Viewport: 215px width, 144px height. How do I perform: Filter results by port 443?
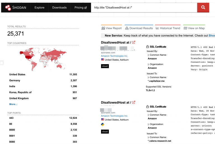12,118
